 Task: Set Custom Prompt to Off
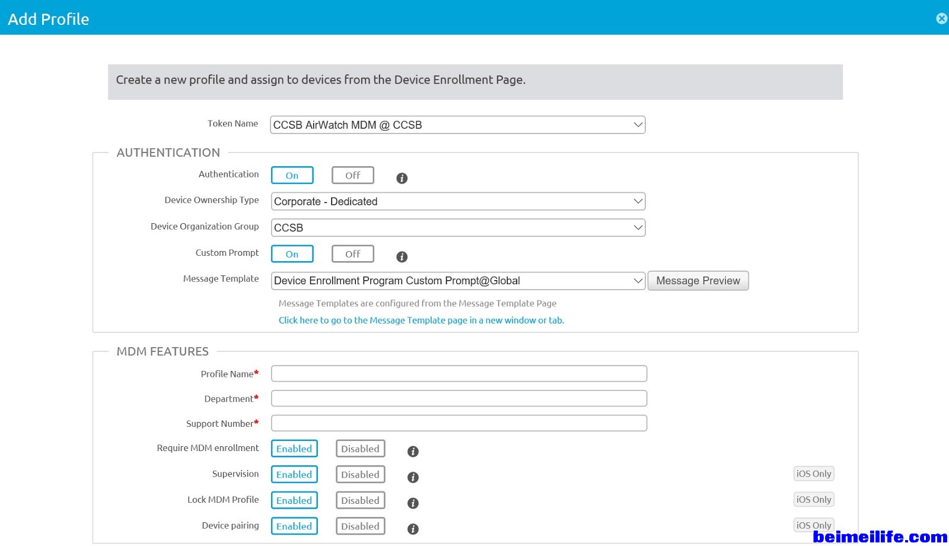tap(352, 254)
